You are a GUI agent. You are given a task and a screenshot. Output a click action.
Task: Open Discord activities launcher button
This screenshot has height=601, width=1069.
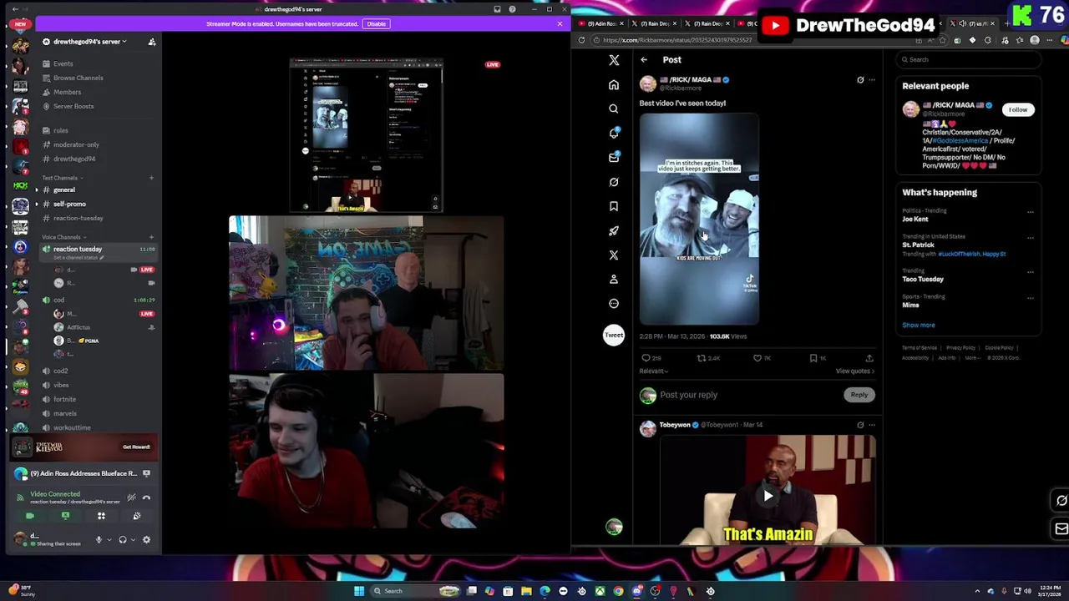(101, 516)
